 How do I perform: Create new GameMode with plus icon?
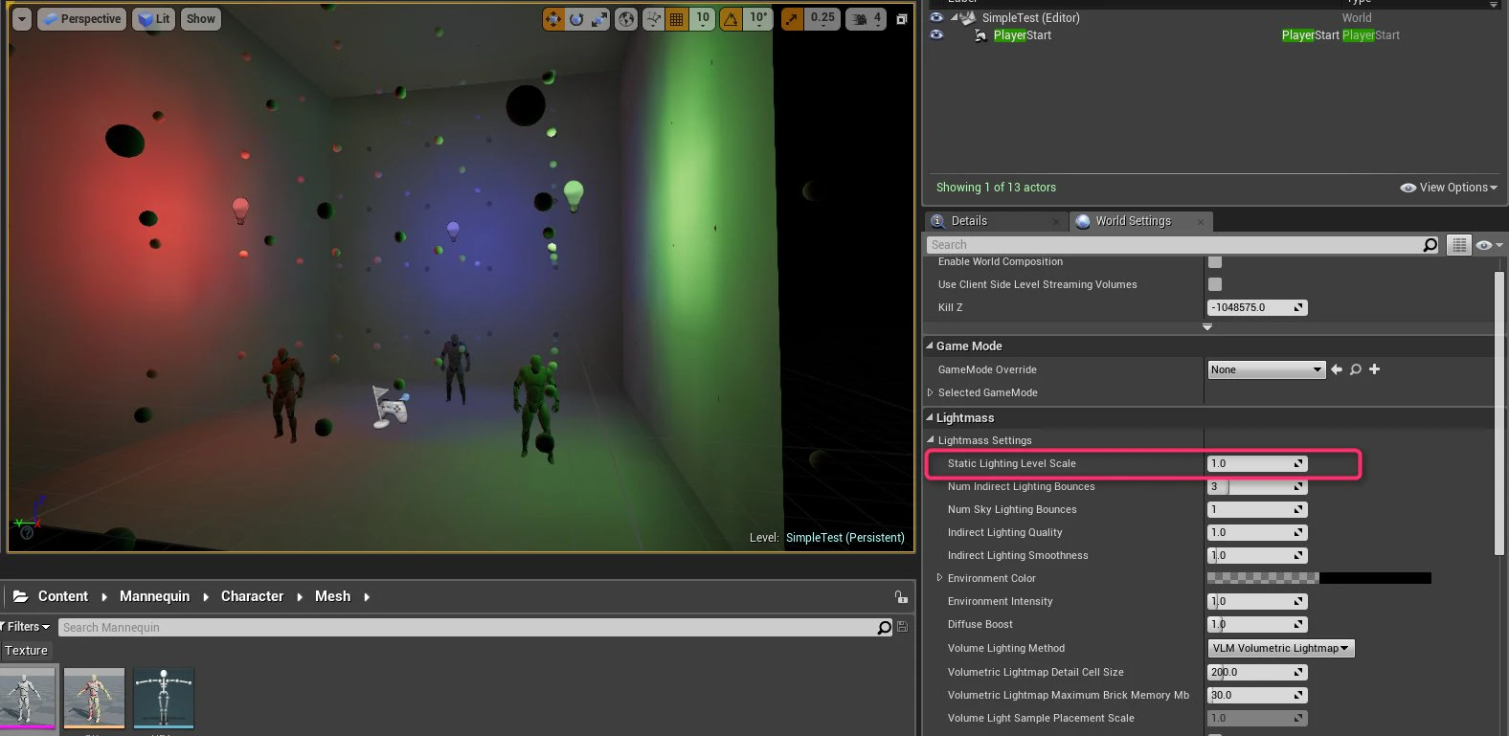[x=1375, y=369]
